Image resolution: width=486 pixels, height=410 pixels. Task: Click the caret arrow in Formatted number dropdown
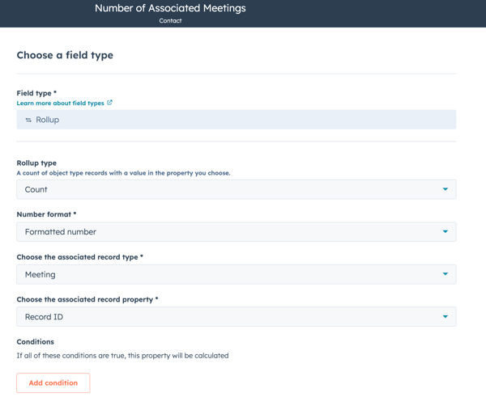tap(445, 232)
